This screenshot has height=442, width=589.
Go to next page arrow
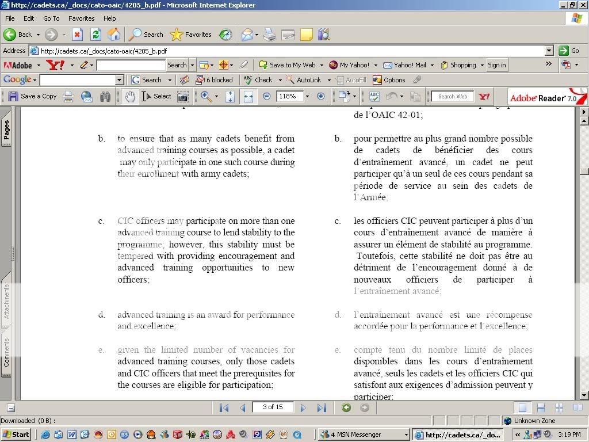tap(303, 407)
